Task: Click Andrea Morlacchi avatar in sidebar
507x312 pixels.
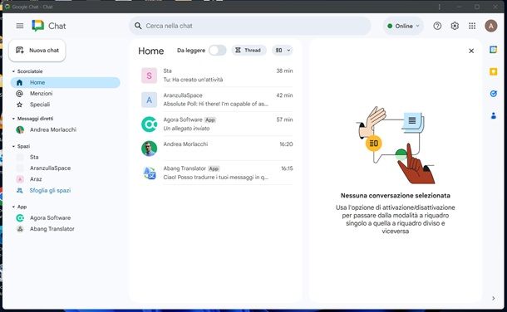Action: pyautogui.click(x=20, y=129)
